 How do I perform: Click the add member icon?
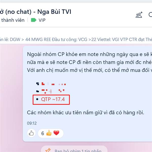[139, 15]
